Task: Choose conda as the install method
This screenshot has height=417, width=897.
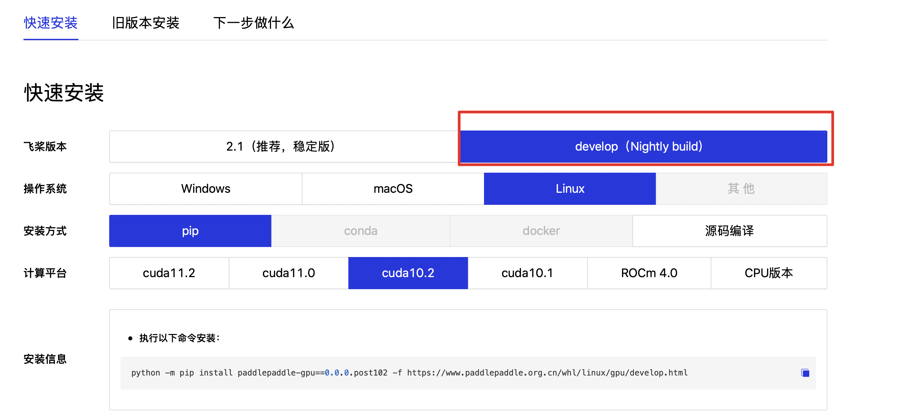Action: [x=360, y=231]
